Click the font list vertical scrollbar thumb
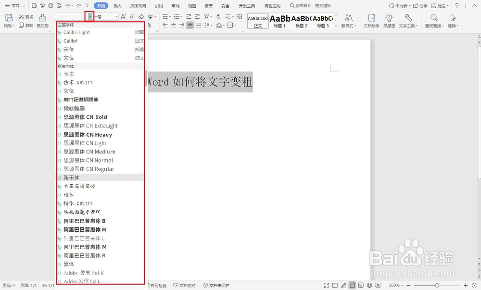The height and width of the screenshot is (290, 481). click(x=146, y=78)
